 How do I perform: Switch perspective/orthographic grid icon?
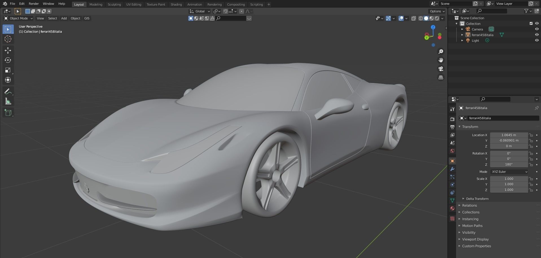[x=441, y=77]
